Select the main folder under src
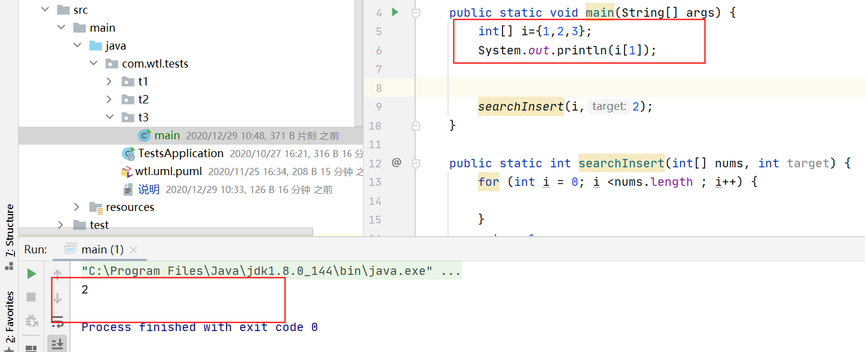The image size is (865, 352). (102, 28)
